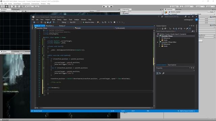Open Spider class navigation dropdown
Viewport: 216px width, 121px height.
94,28
